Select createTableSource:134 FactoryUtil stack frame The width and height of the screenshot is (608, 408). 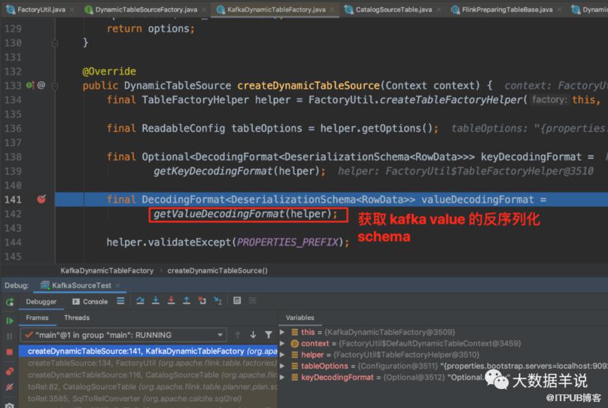pyautogui.click(x=152, y=363)
